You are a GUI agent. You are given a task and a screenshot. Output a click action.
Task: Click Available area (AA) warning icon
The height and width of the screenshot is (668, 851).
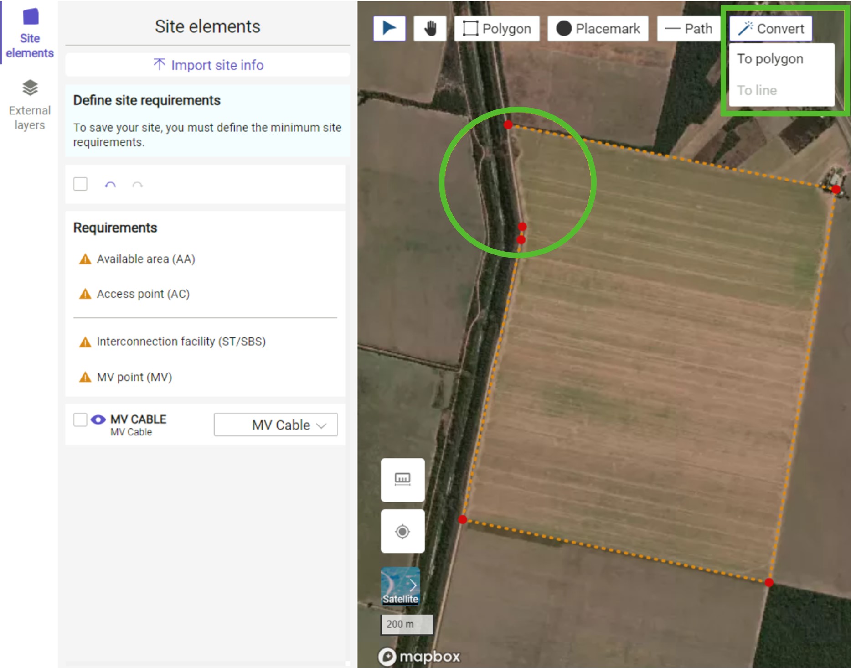[x=85, y=259]
